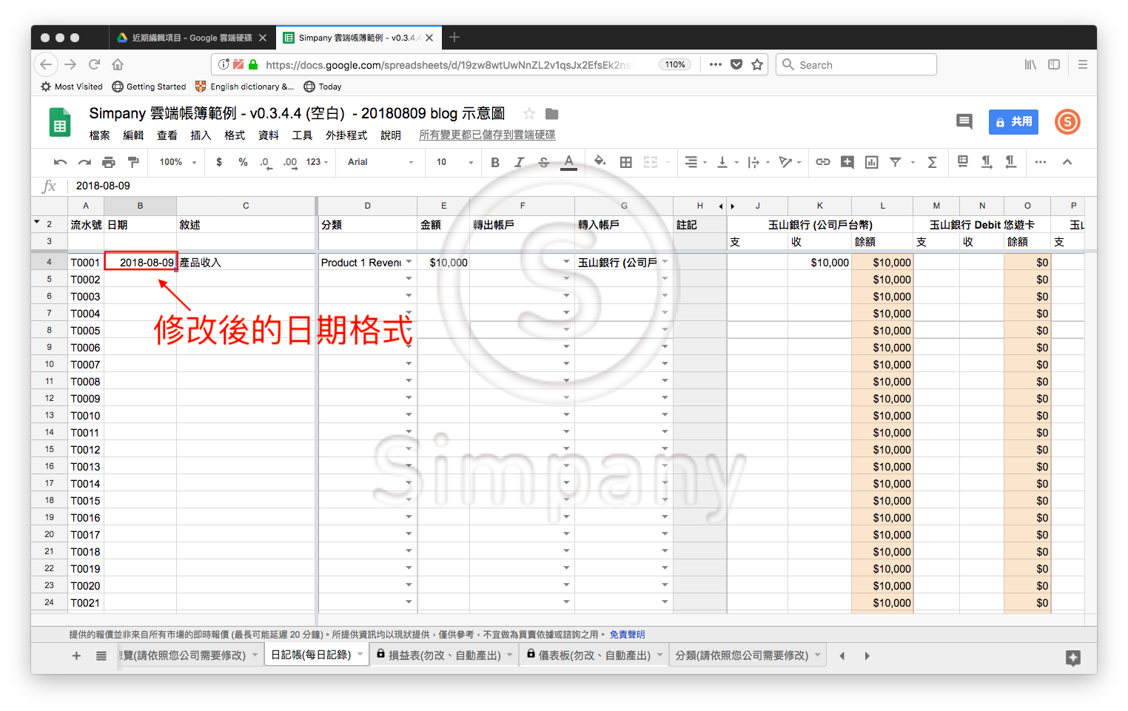Open the fill color paint bucket
Image resolution: width=1128 pixels, height=711 pixels.
(600, 161)
